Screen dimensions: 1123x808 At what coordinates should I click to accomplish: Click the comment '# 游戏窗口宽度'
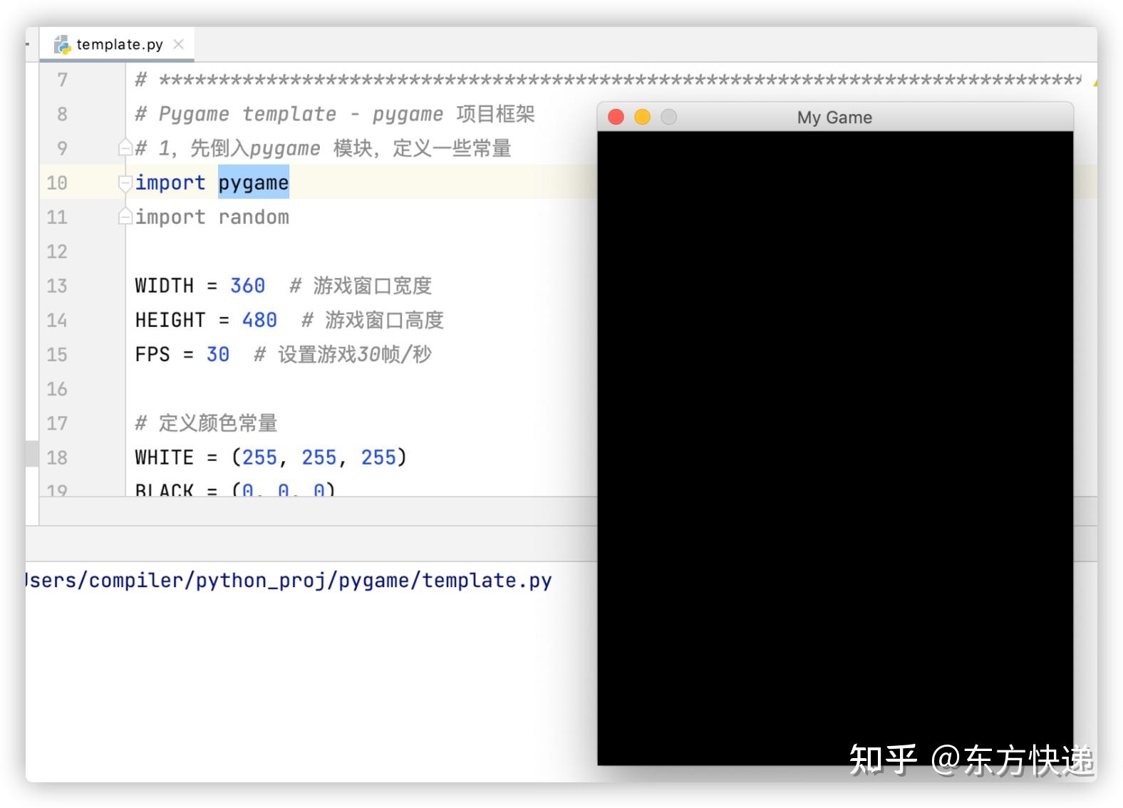pos(361,286)
